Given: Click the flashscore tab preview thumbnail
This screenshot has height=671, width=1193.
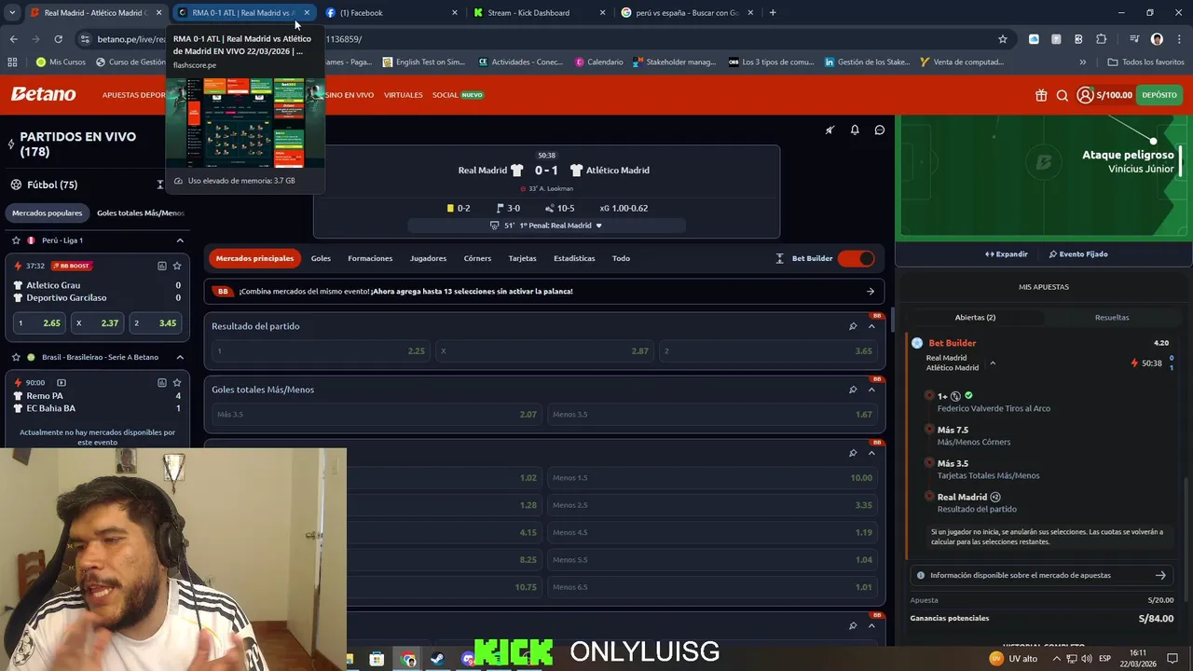Looking at the screenshot, I should click(x=245, y=121).
